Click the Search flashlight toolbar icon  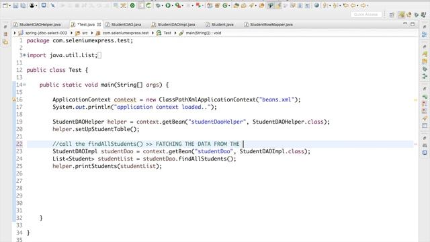251,5
